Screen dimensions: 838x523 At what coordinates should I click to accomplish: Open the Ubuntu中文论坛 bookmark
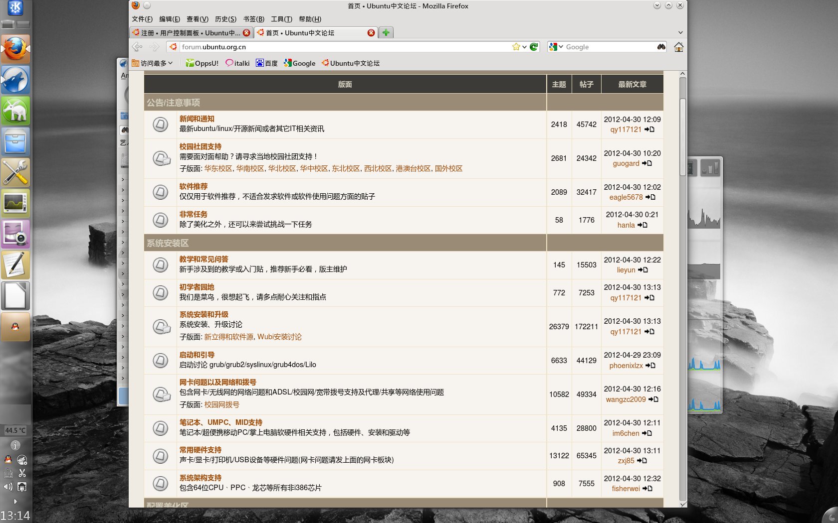(351, 63)
